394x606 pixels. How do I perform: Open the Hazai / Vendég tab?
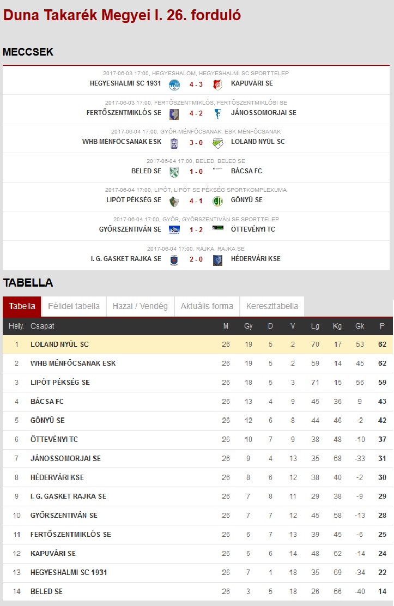[x=140, y=306]
